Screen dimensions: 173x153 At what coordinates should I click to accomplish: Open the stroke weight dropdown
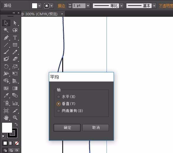tap(88, 6)
